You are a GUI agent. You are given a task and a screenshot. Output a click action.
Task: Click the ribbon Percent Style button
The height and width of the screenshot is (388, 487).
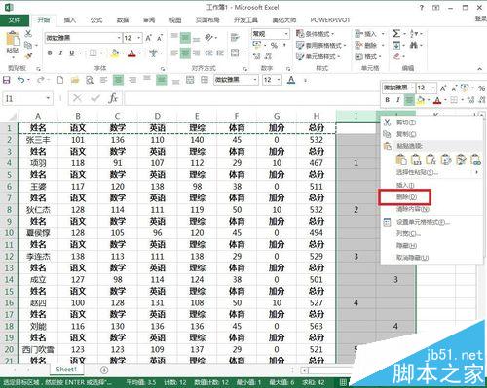coord(275,45)
